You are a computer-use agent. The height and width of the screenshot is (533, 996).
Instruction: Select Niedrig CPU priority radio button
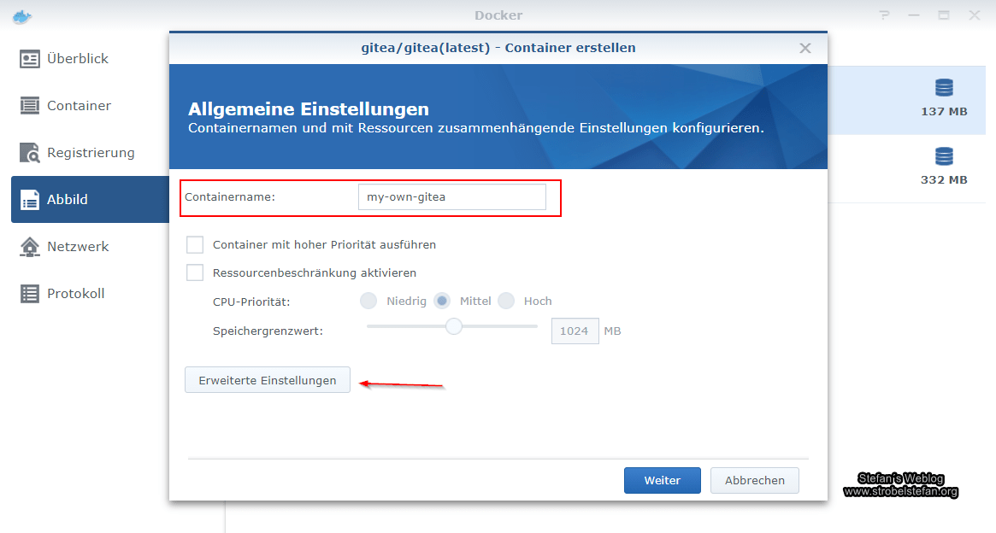coord(368,301)
